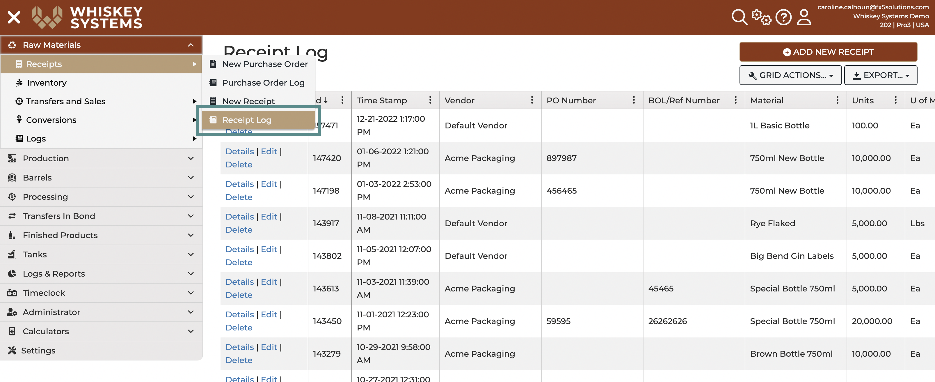Click the Administrator user-gear icon
Image resolution: width=935 pixels, height=382 pixels.
tap(12, 312)
